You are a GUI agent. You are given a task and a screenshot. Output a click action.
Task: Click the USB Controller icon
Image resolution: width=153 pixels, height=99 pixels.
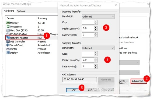pyautogui.click(x=8, y=41)
